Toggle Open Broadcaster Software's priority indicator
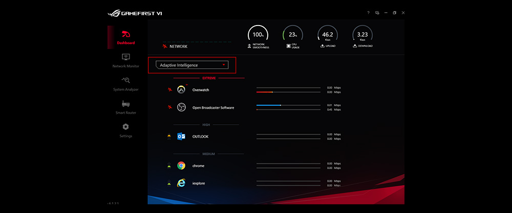Screen dimensions: 512x213 [x=168, y=107]
